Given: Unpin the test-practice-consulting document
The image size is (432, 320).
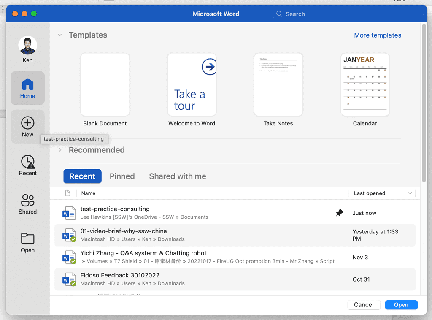Looking at the screenshot, I should 340,213.
